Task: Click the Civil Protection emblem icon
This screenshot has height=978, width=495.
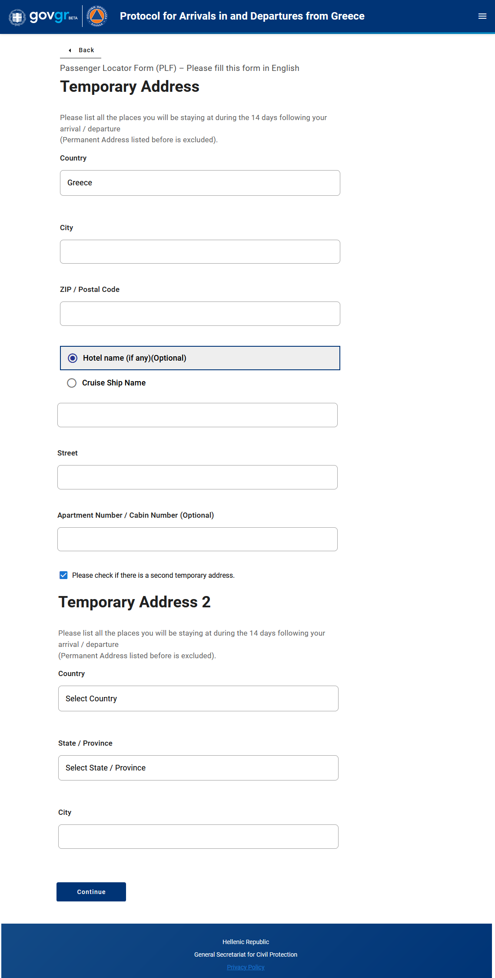Action: coord(97,17)
